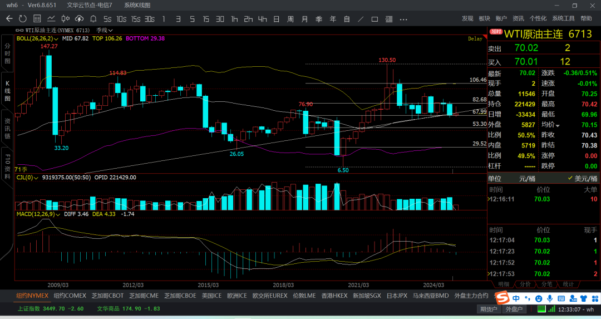
Task: Open the 账户 menu
Action: [501, 18]
